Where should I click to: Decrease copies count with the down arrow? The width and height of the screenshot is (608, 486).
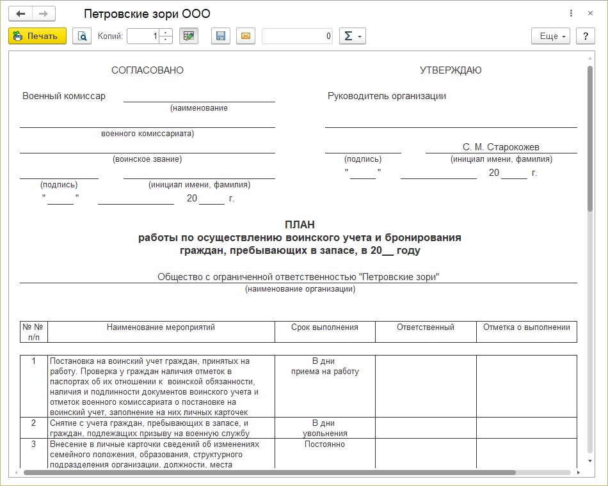point(166,40)
